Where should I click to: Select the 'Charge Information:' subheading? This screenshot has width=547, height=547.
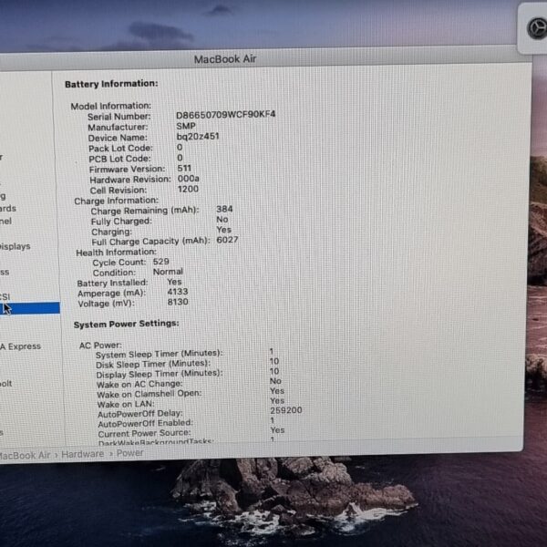point(116,201)
